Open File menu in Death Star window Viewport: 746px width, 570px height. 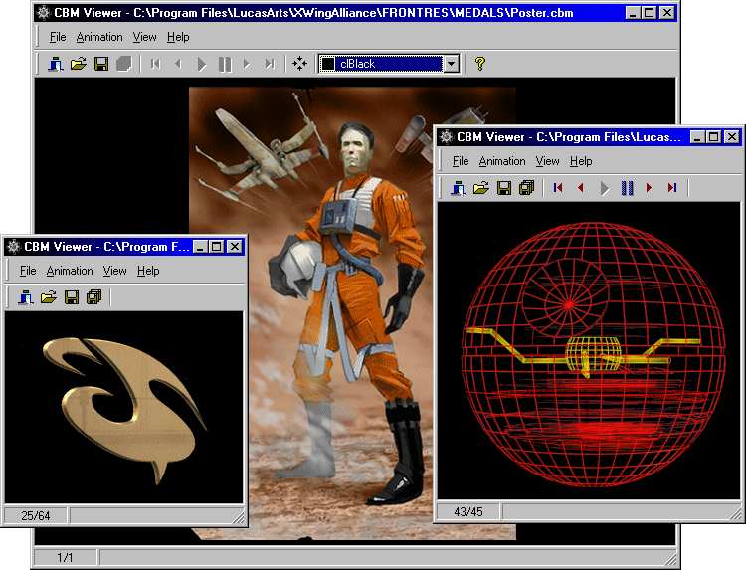tap(461, 161)
